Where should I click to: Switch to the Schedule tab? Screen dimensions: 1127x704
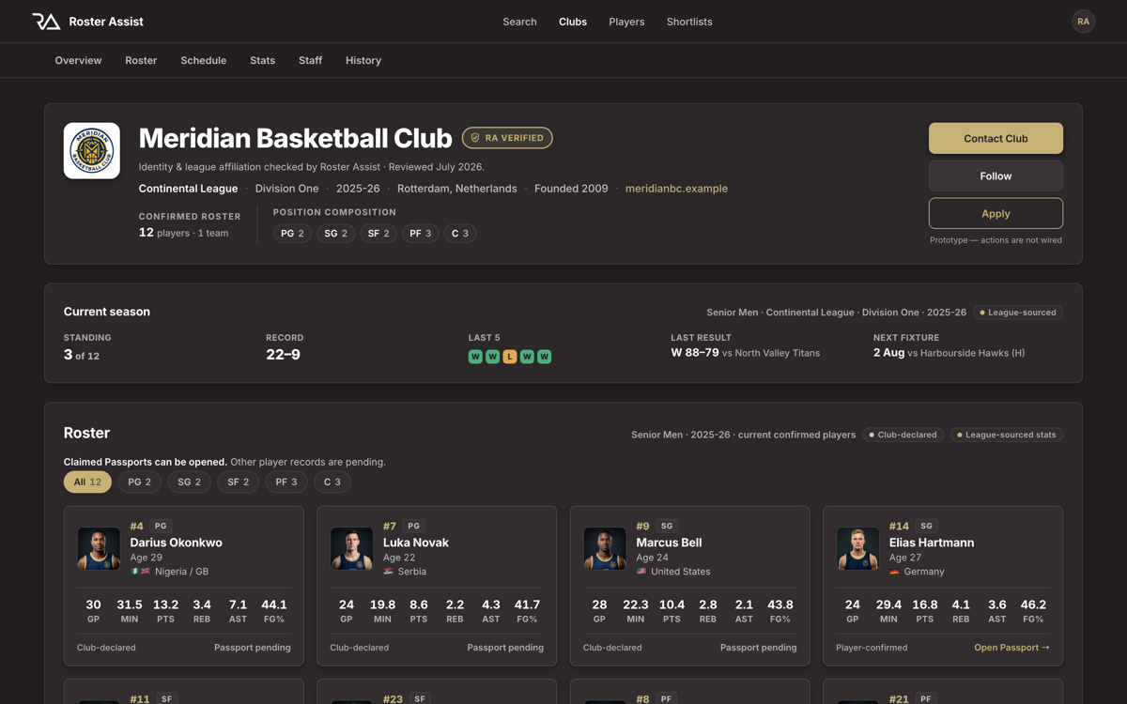(x=204, y=60)
